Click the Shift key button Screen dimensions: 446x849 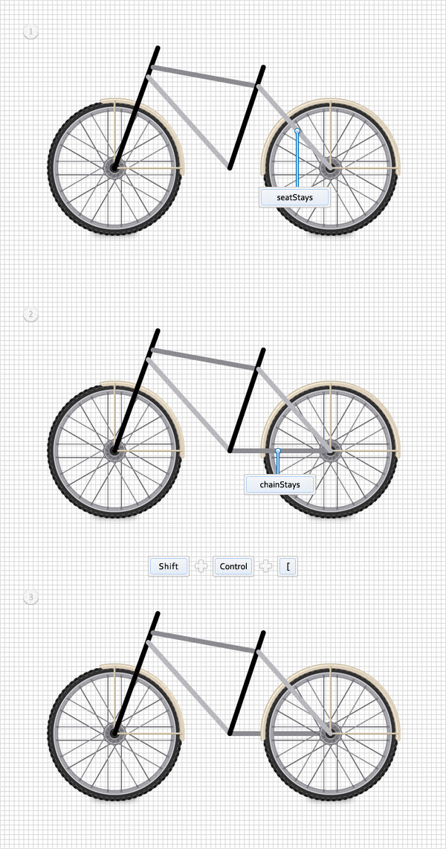[x=169, y=566]
